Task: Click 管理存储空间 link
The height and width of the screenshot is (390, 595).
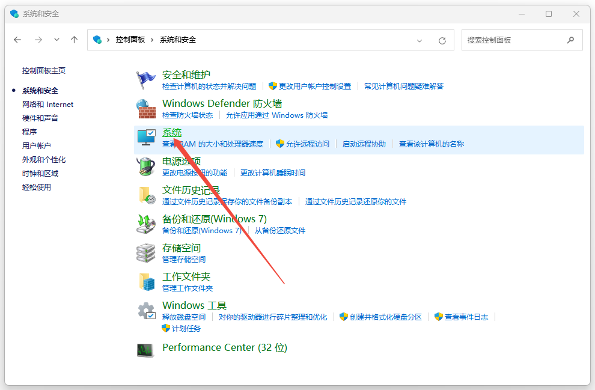Action: [x=184, y=260]
